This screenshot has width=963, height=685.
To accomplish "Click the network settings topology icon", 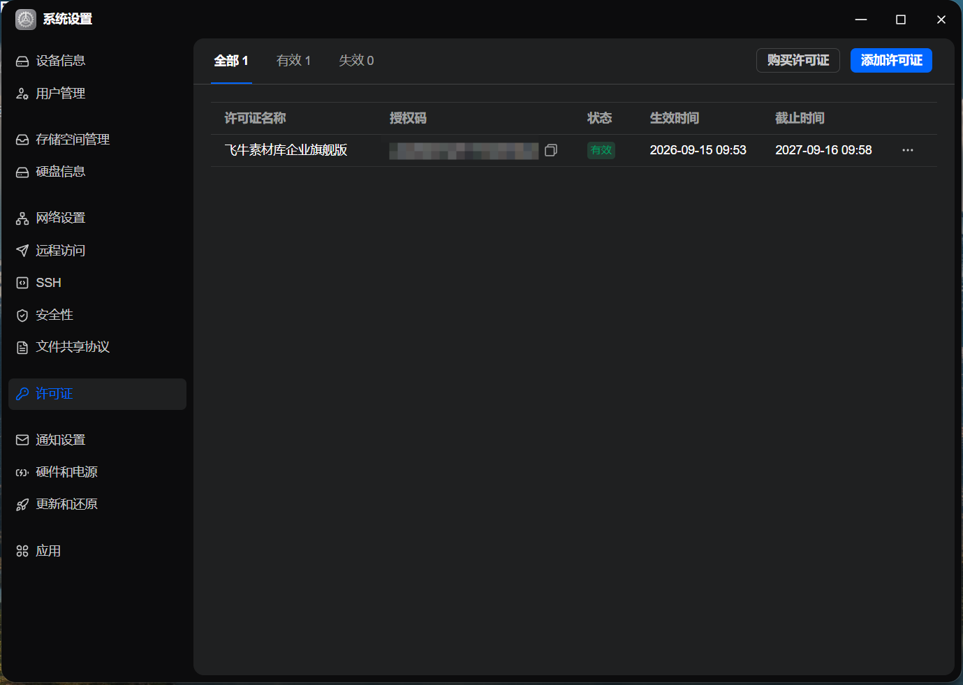I will coord(22,219).
